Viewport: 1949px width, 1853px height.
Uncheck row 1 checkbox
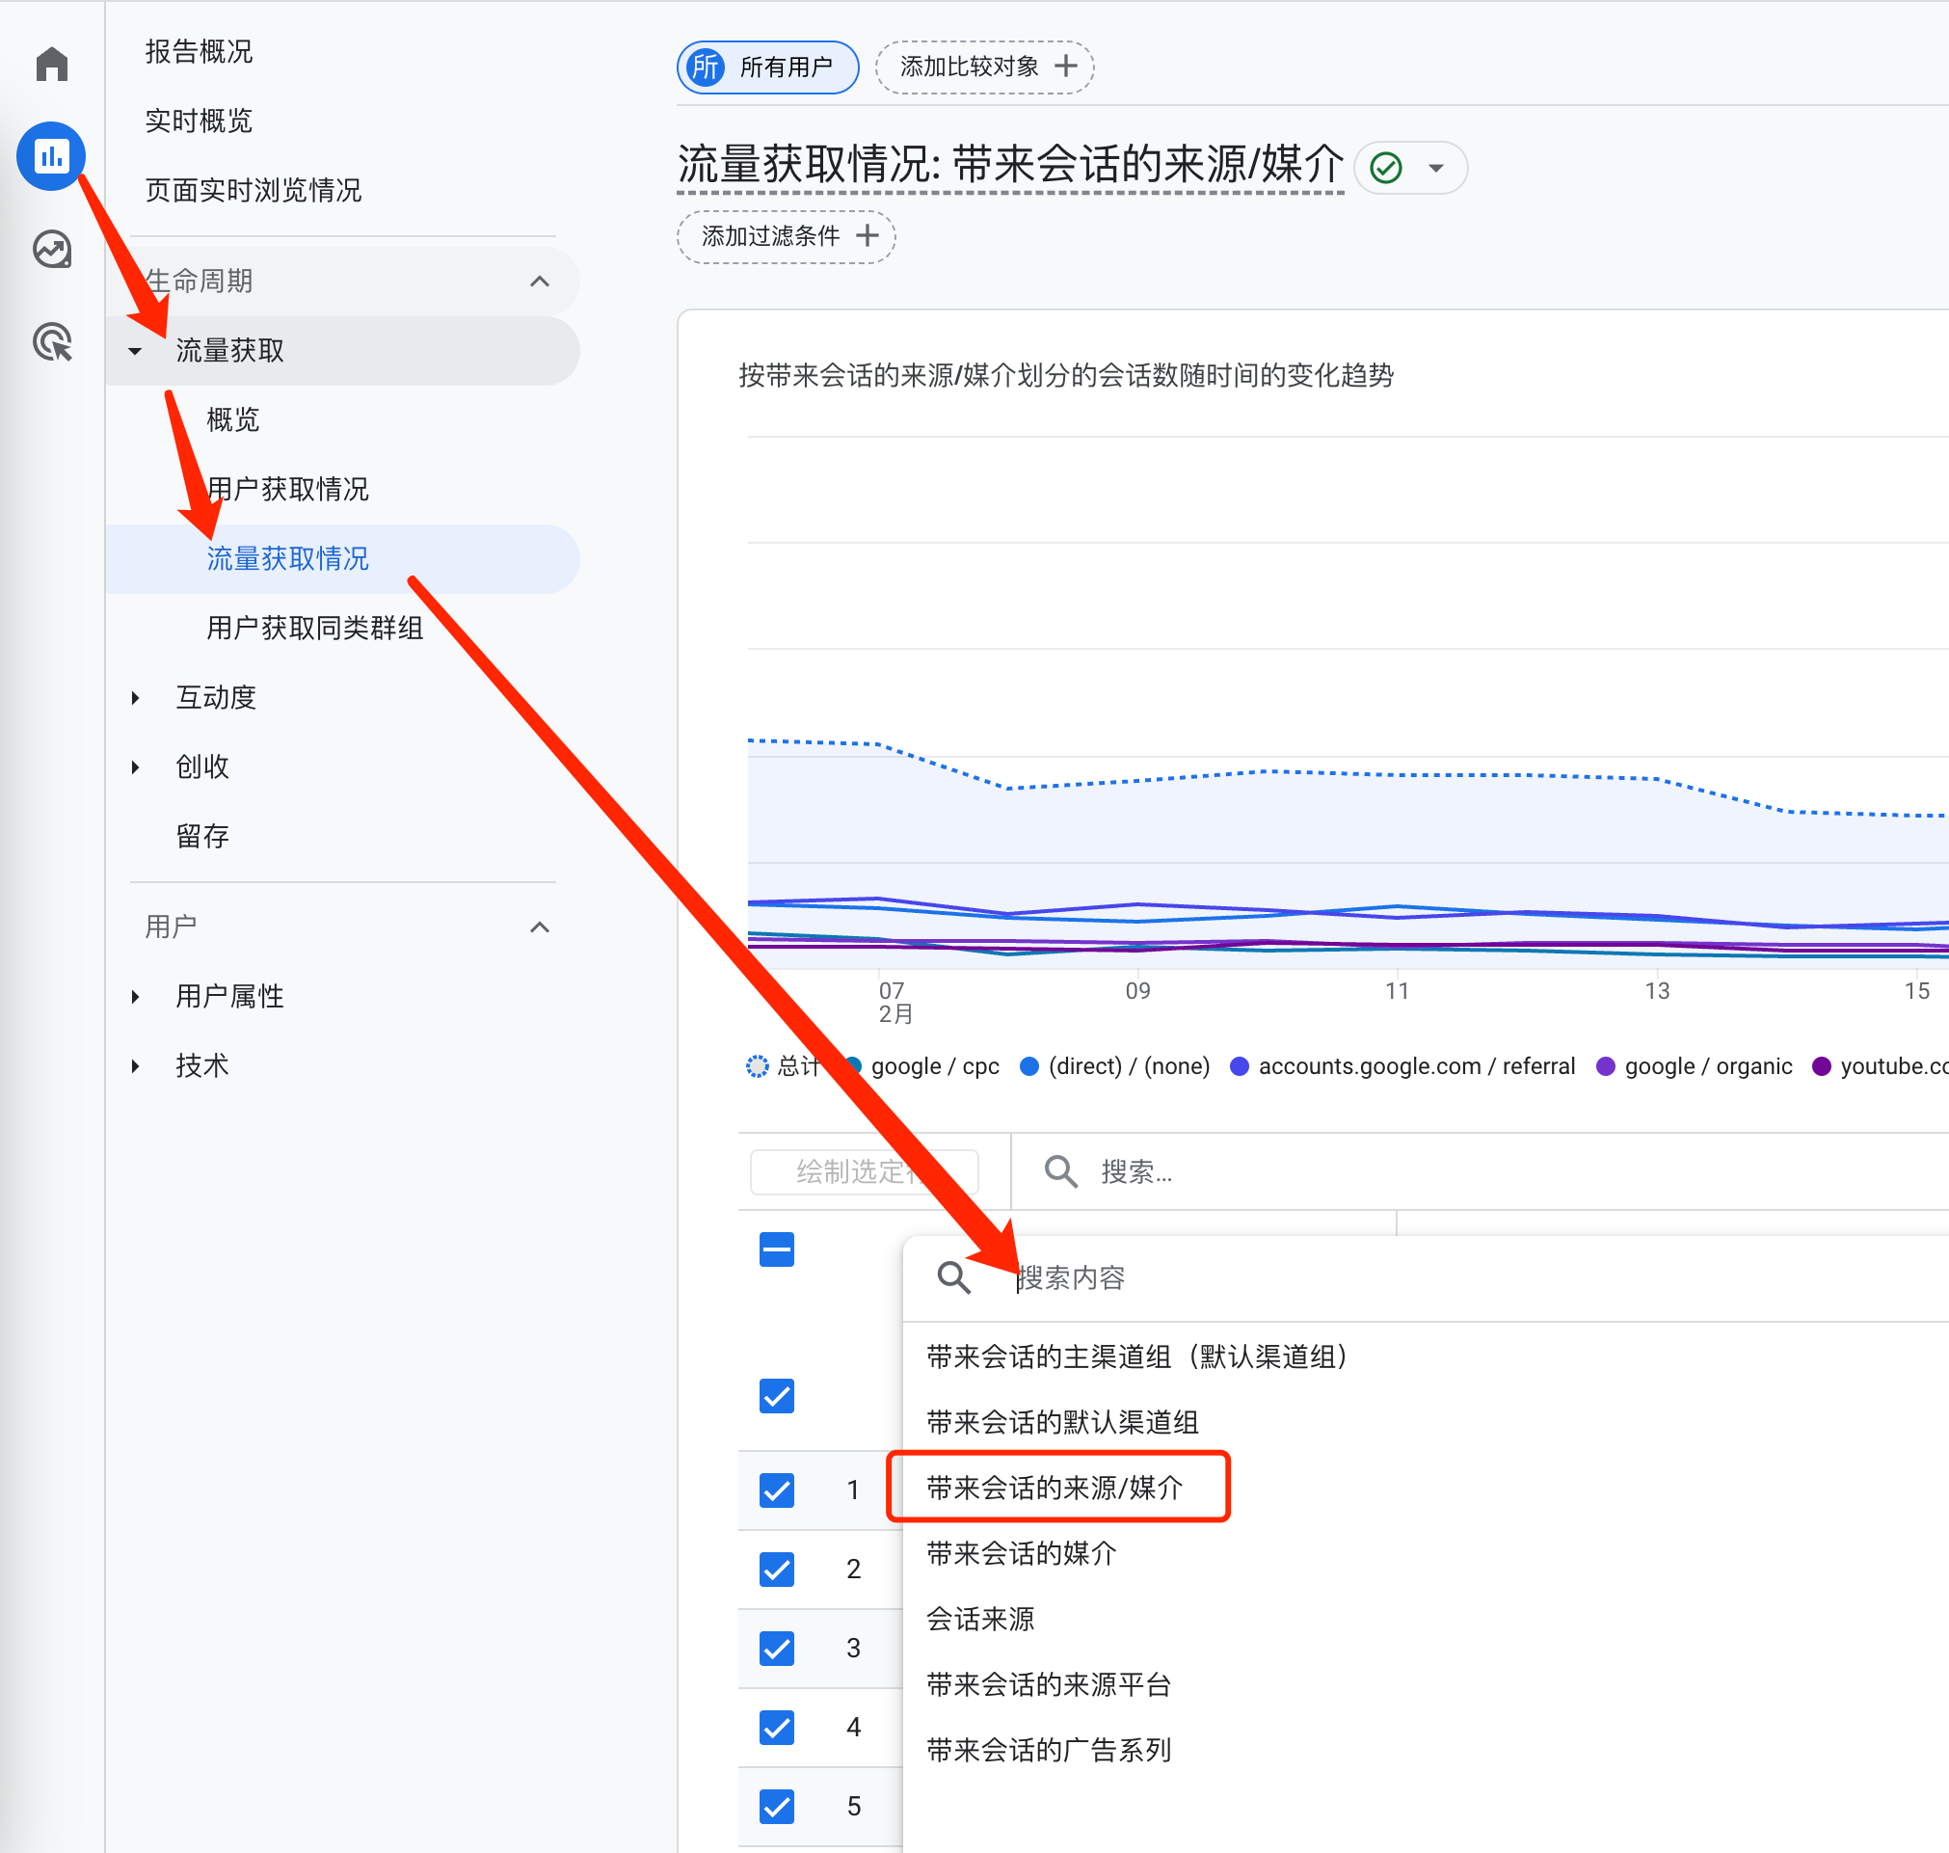point(777,1490)
